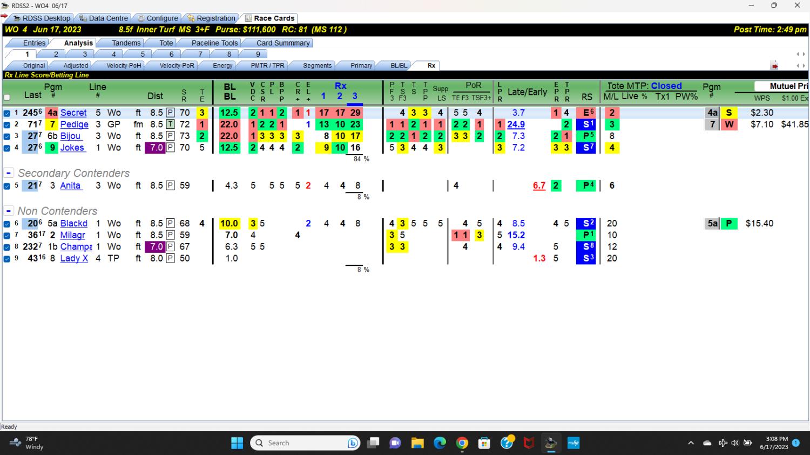Uncheck the checkbox for row 9 Lady X
Viewport: 810px width, 455px height.
7,259
